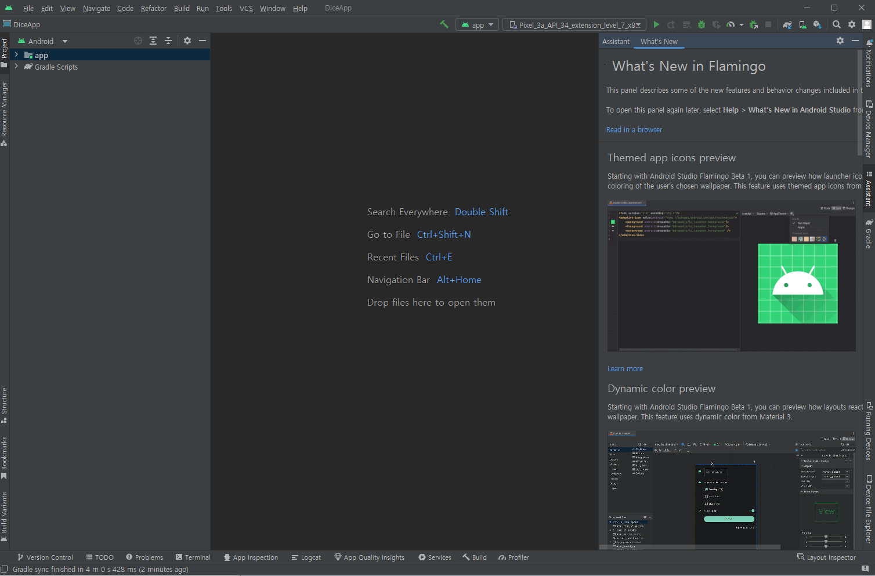875x576 pixels.
Task: Click the Attach Debugger to Android Process icon
Action: click(754, 24)
